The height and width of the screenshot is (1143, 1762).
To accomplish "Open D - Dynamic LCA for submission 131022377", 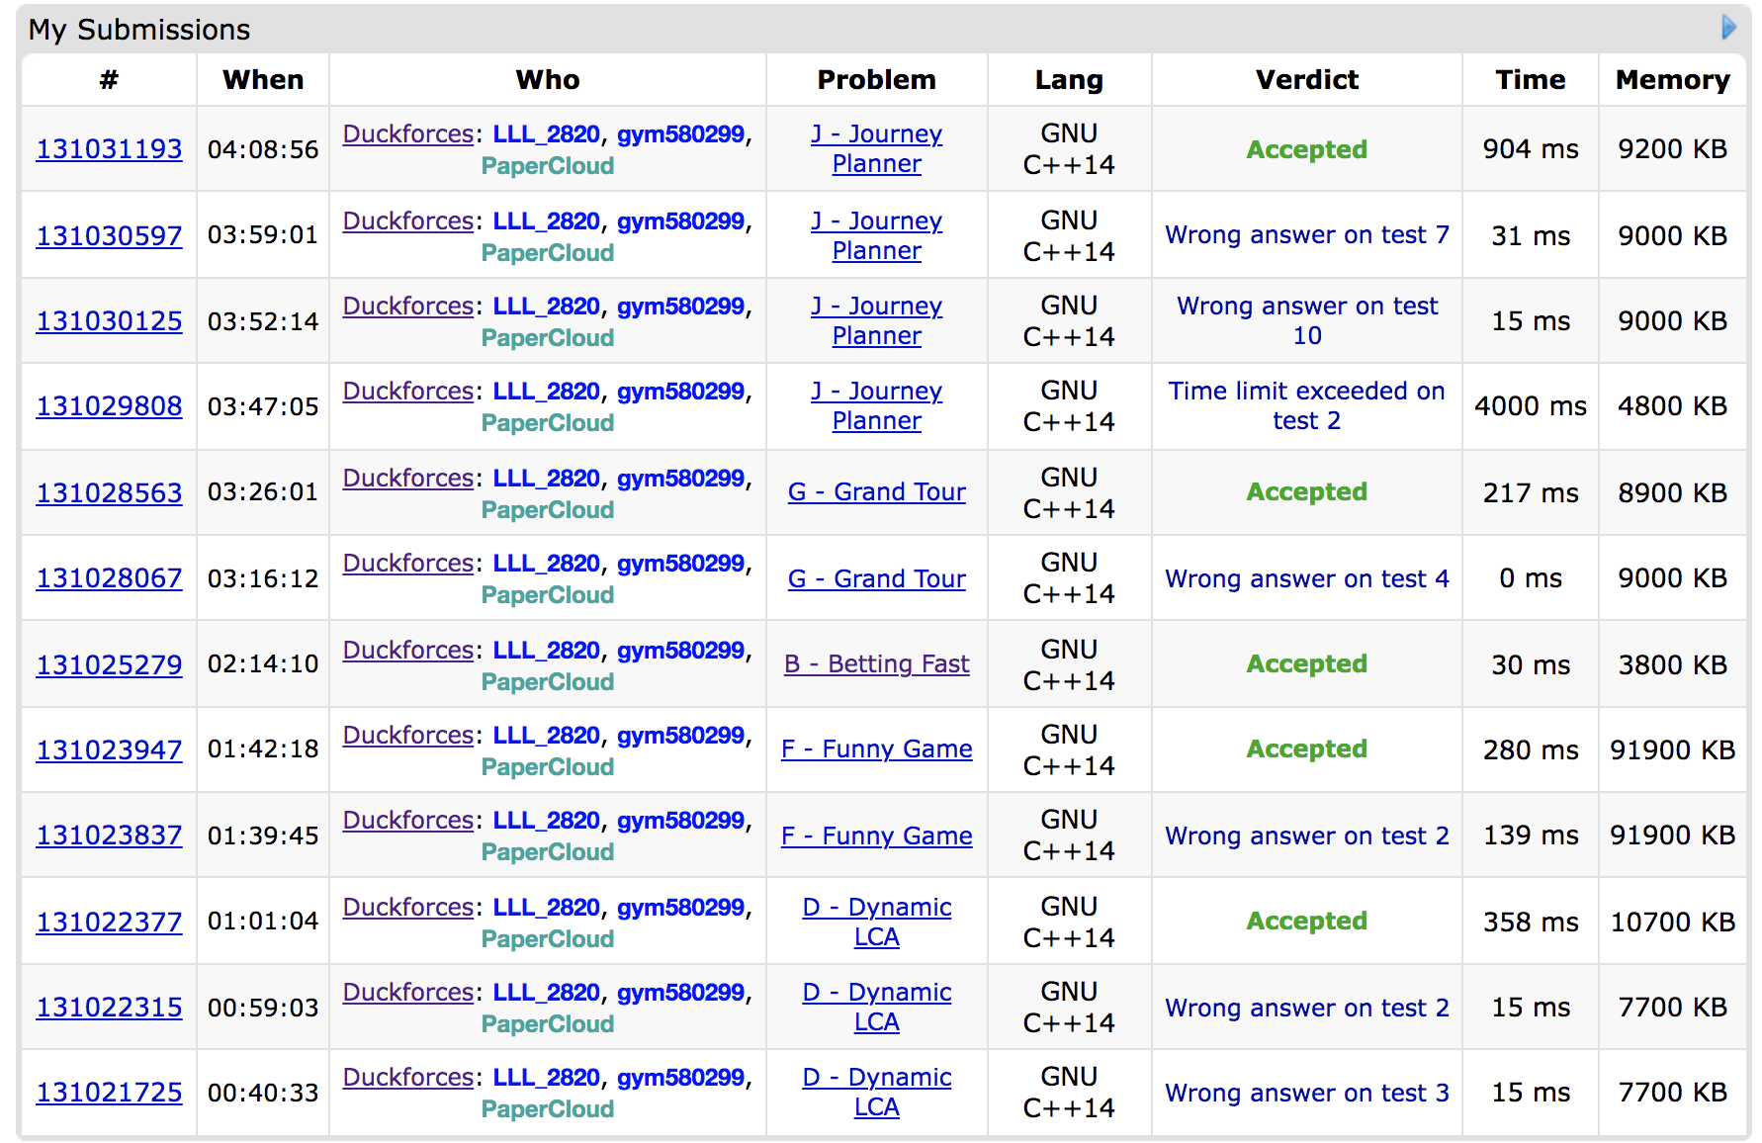I will pyautogui.click(x=876, y=922).
